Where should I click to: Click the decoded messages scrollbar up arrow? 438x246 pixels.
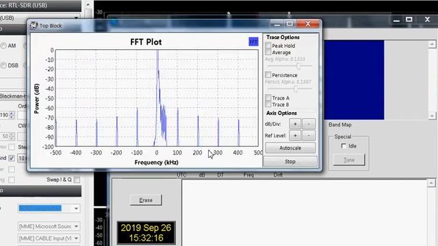coord(431,183)
